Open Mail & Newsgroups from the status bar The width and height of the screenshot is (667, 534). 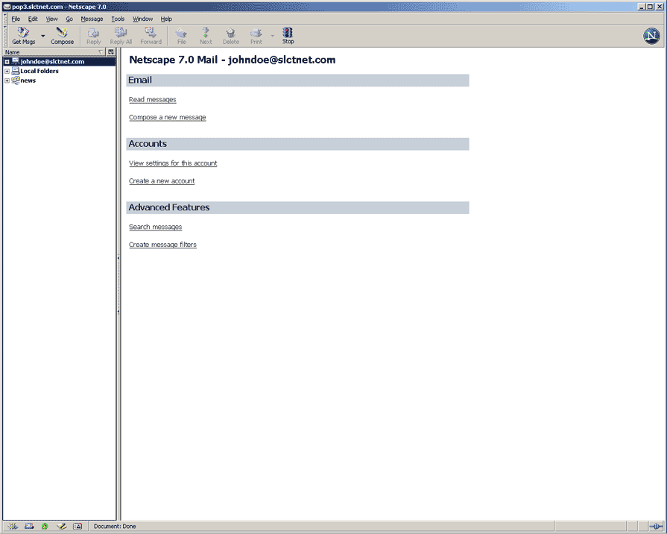pyautogui.click(x=28, y=527)
